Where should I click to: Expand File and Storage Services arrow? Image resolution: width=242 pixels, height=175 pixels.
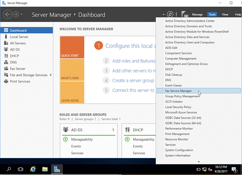(50, 75)
